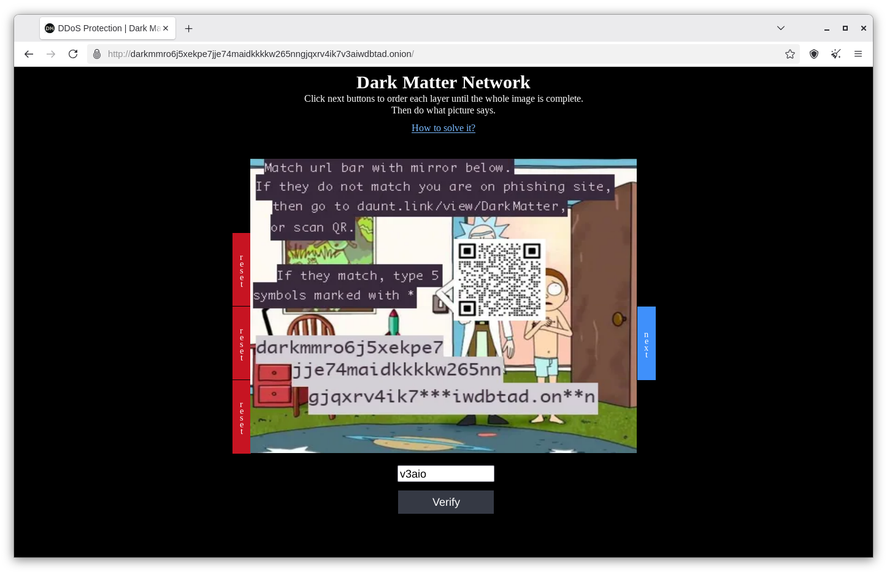Open the hamburger application menu

click(858, 54)
